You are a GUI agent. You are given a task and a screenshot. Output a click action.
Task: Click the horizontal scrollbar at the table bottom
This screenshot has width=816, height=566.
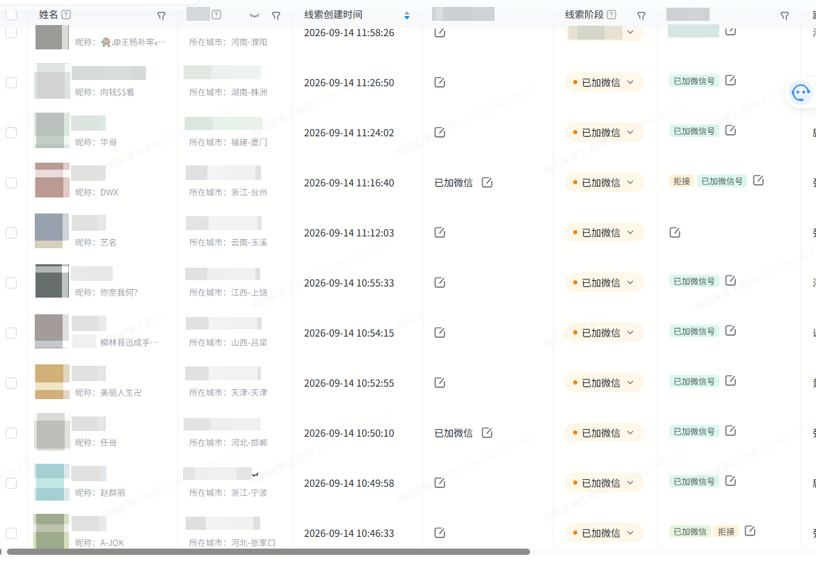tap(269, 551)
